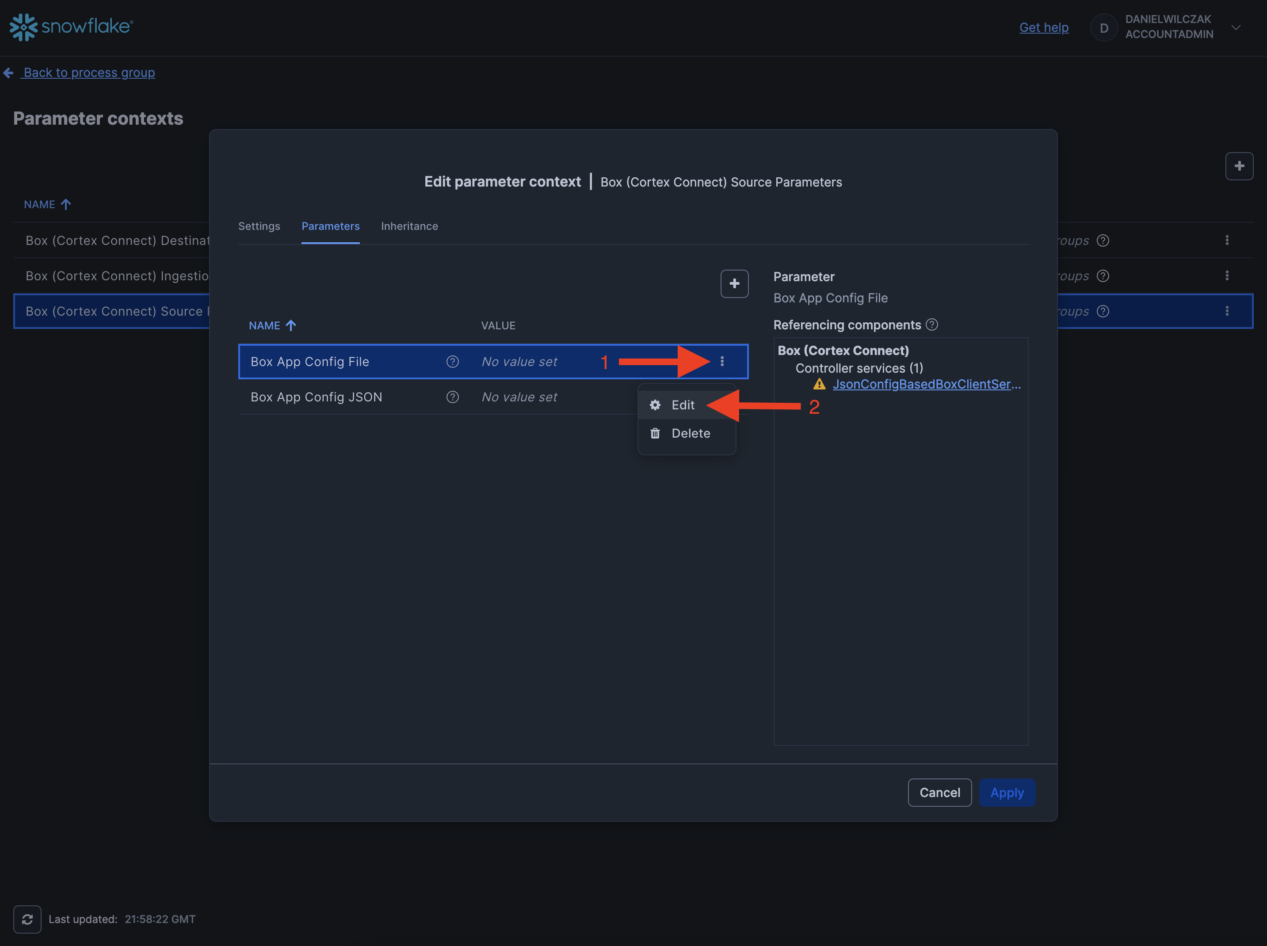The height and width of the screenshot is (946, 1267).
Task: Click the Apply button
Action: click(1007, 793)
